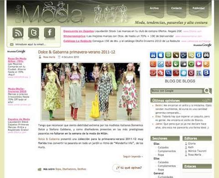Click author name 'Rosa María' under post title
The width and height of the screenshot is (219, 178).
tap(49, 57)
